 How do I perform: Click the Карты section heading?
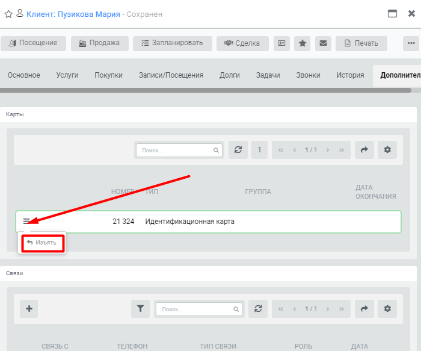point(15,114)
